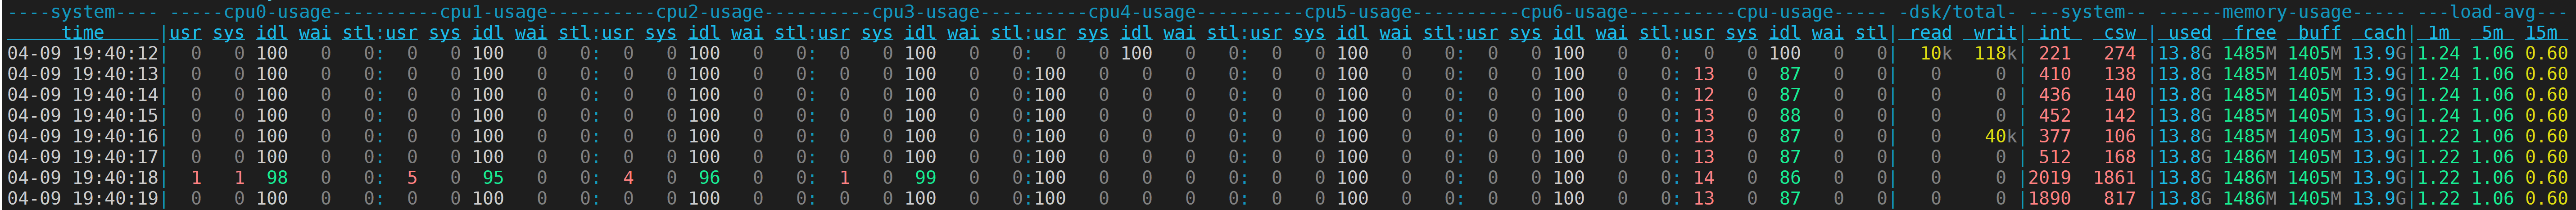The height and width of the screenshot is (210, 2576).
Task: Select the interrupts value 436
Action: pyautogui.click(x=2054, y=95)
